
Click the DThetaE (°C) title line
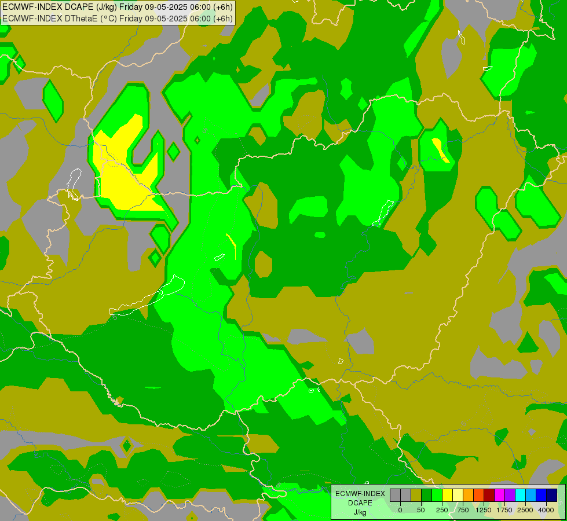(118, 19)
